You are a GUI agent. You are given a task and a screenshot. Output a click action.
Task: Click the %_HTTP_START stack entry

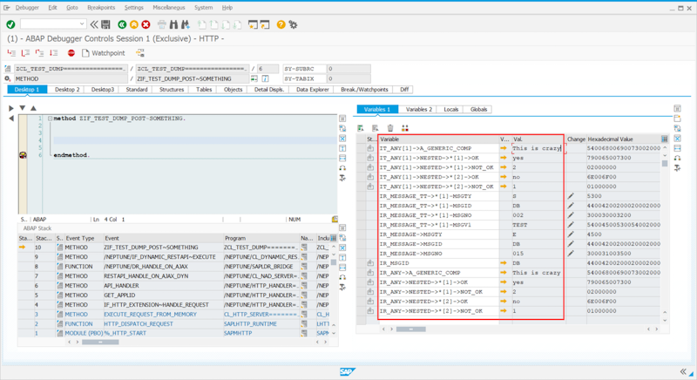125,333
